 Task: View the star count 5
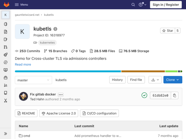[x=178, y=31]
